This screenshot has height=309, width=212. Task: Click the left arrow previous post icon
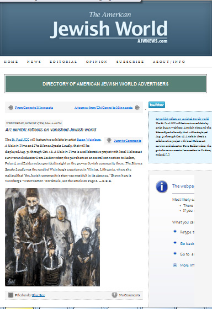pos(10,108)
